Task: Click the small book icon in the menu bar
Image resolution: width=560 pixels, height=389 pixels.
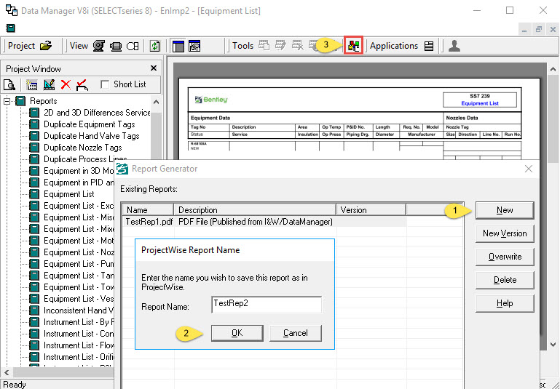Action: [10, 28]
